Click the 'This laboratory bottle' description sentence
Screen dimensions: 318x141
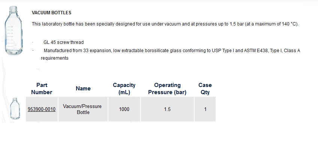click(x=165, y=24)
